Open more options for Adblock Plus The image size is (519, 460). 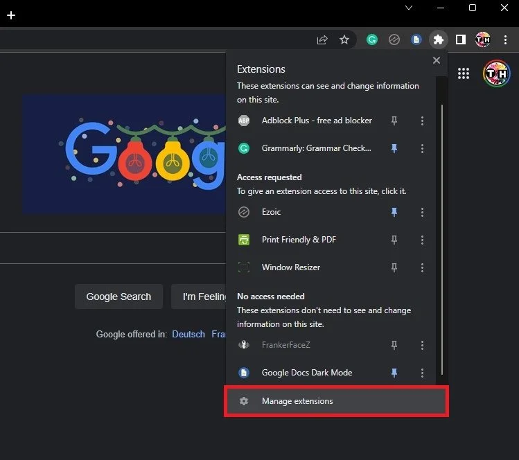[422, 121]
